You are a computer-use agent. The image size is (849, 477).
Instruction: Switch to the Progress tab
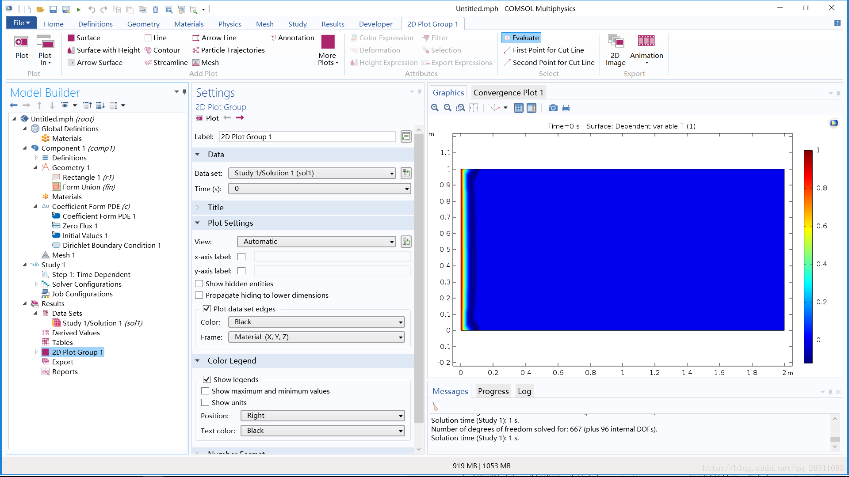(x=493, y=391)
